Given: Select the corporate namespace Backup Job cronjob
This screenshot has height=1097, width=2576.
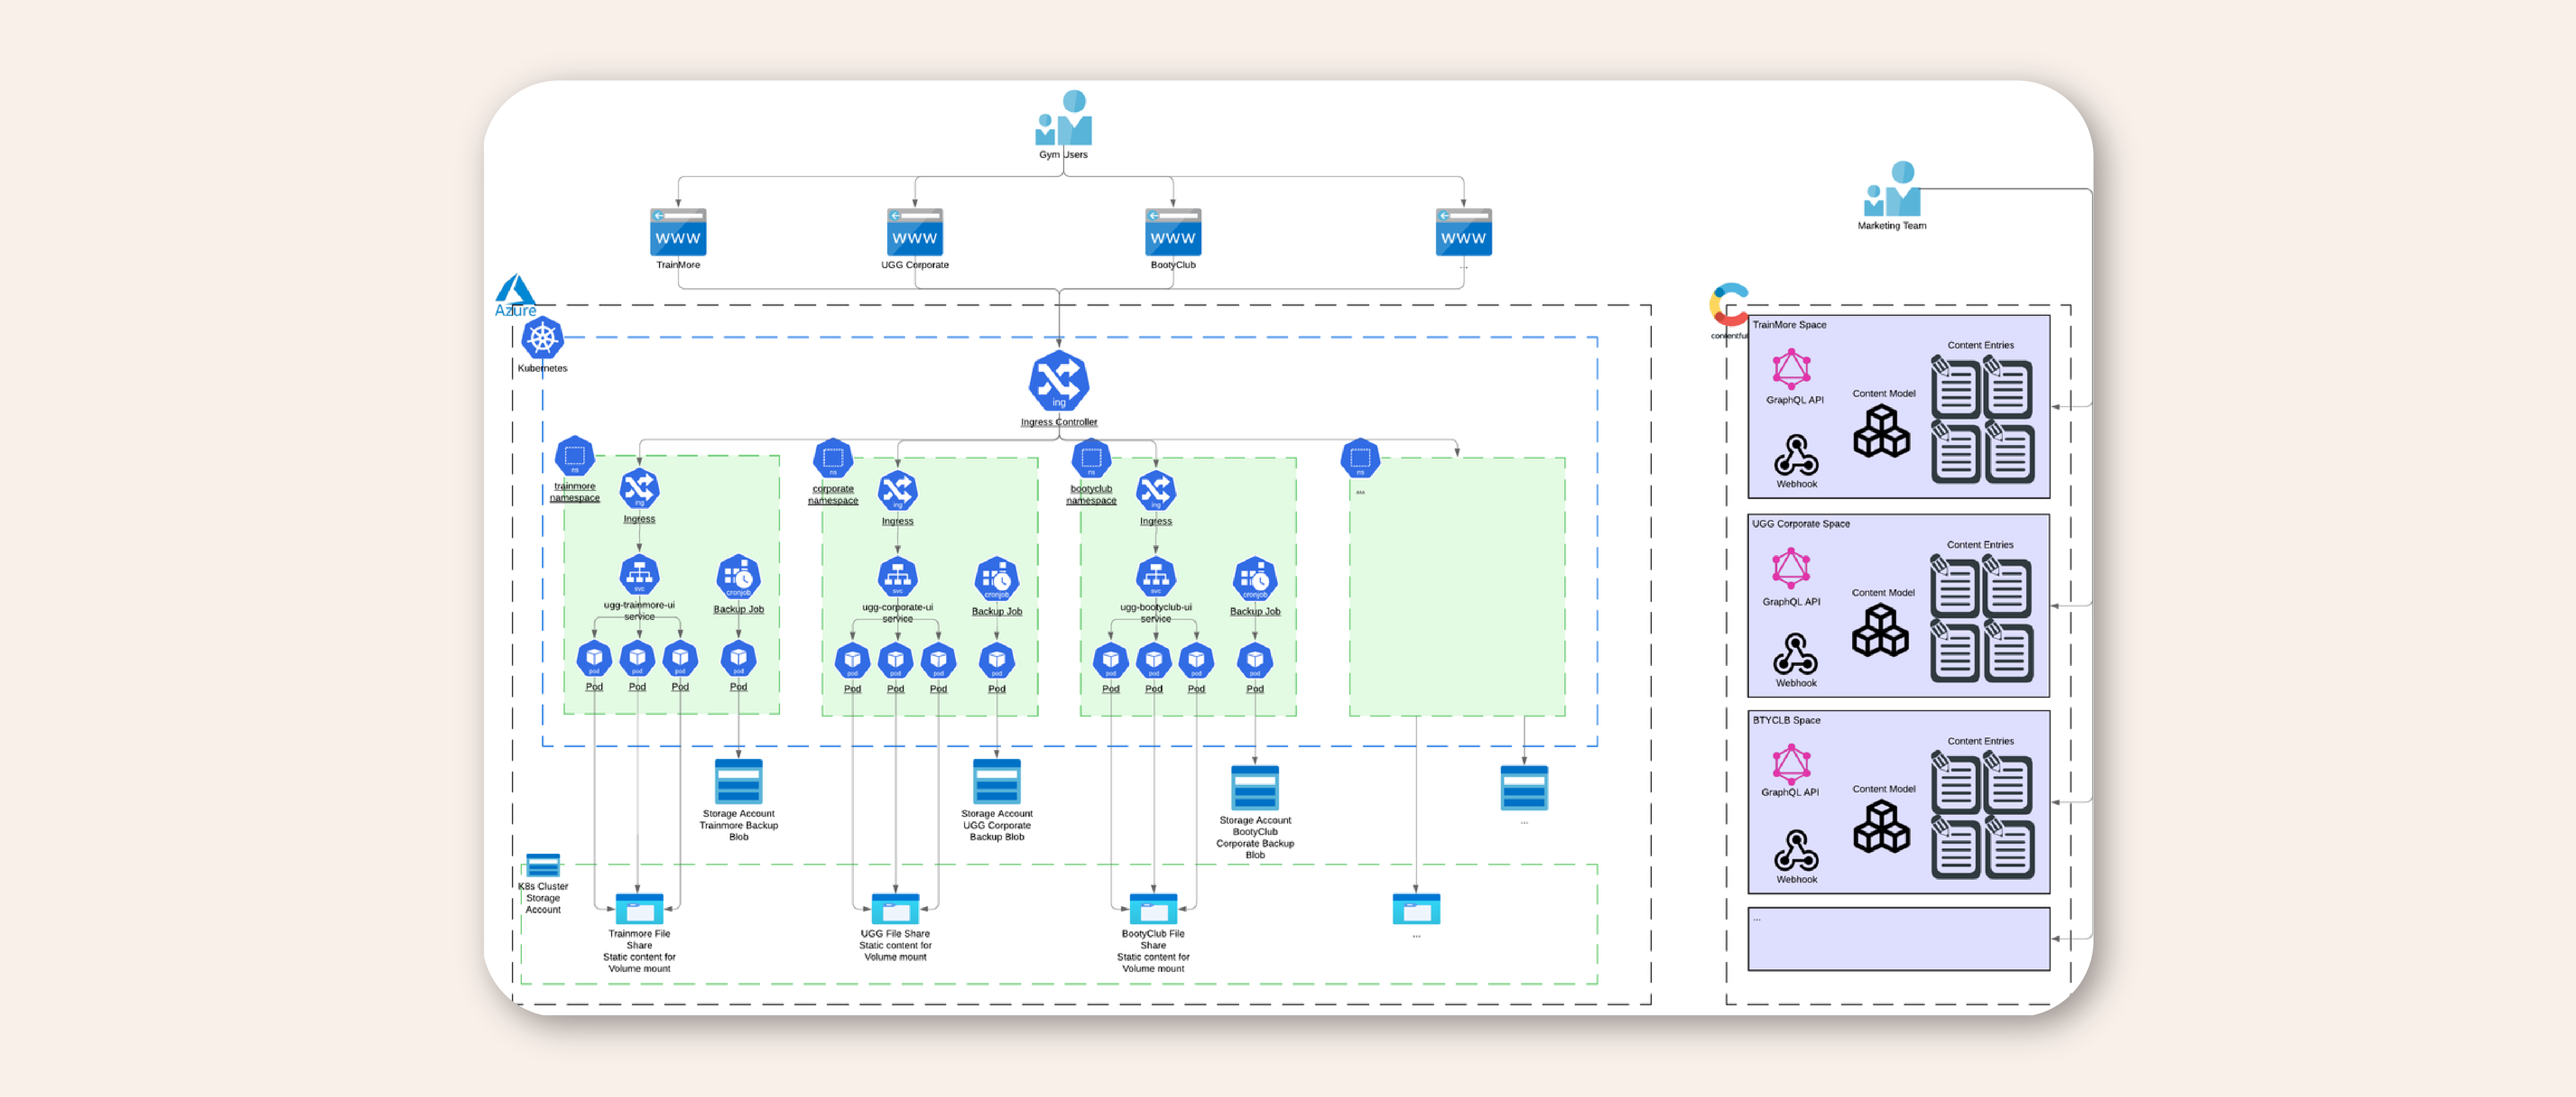Looking at the screenshot, I should [996, 579].
